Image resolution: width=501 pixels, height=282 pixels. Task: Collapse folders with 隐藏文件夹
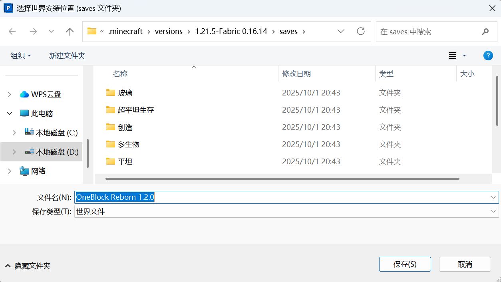pyautogui.click(x=28, y=266)
